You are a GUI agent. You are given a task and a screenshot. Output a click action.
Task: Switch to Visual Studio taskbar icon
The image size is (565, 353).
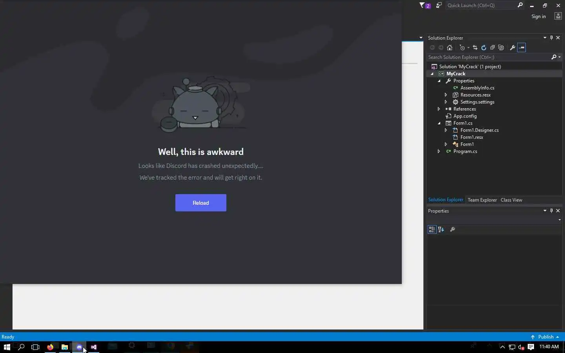(94, 347)
